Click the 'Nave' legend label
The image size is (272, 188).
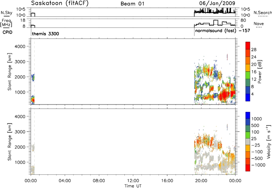tap(259, 24)
